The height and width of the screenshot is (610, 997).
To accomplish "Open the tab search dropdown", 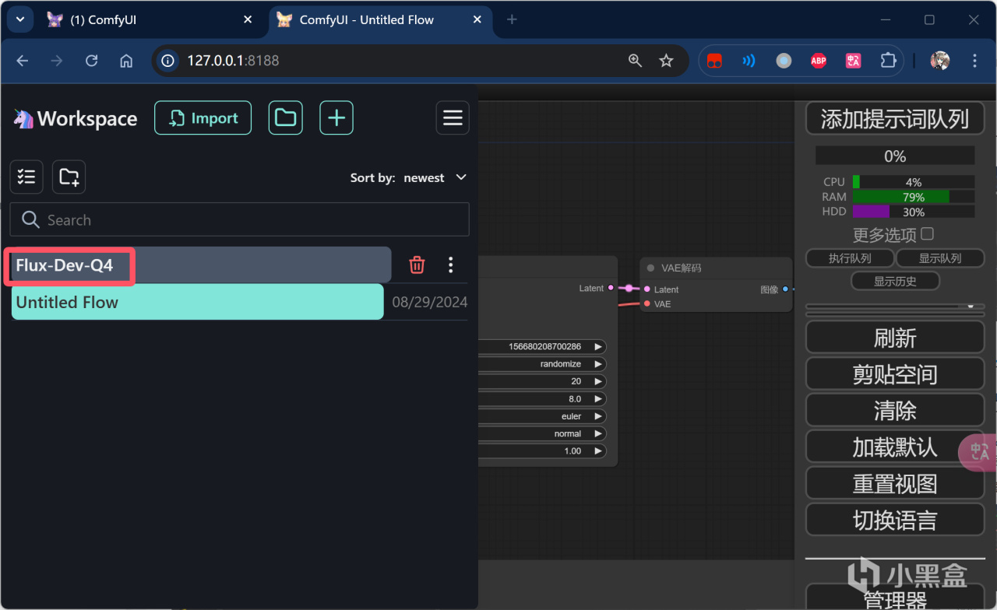I will click(20, 19).
